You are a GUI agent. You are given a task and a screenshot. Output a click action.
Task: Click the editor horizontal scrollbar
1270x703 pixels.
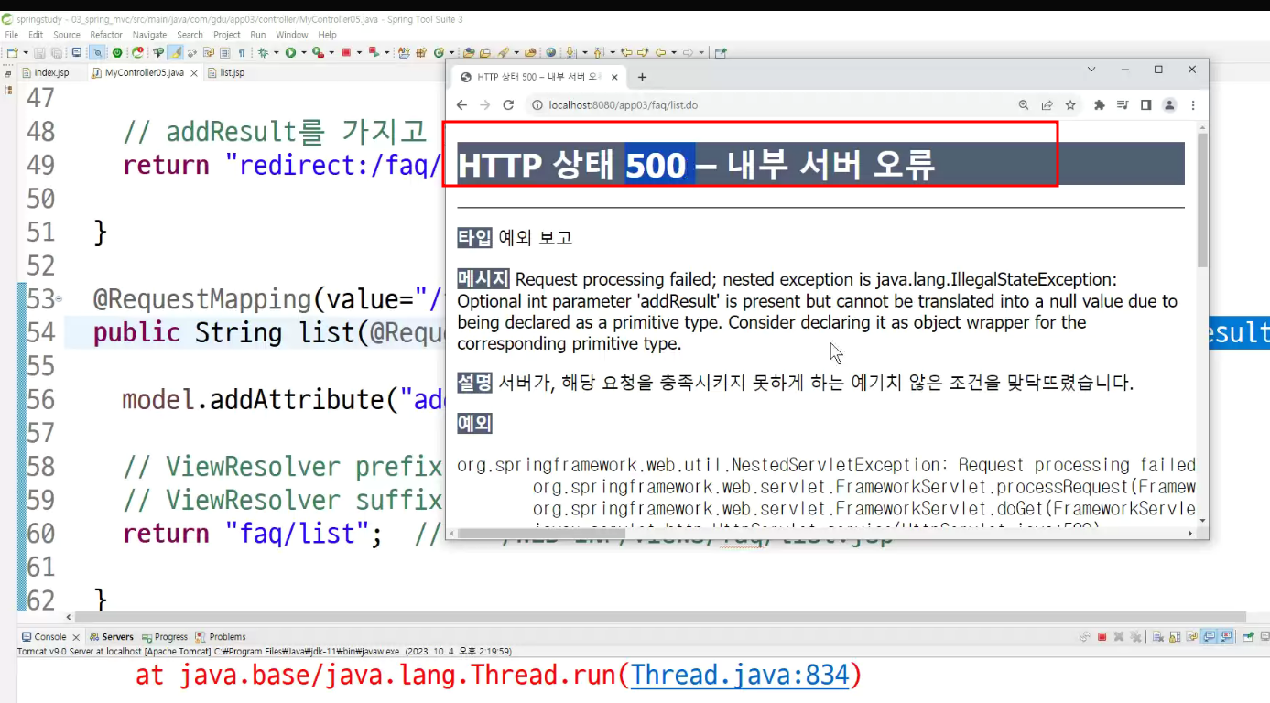661,617
